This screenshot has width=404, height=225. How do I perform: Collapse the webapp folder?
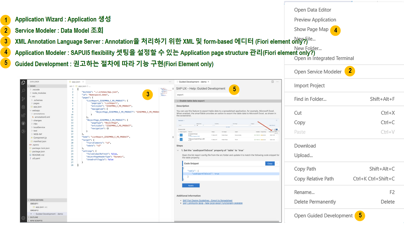[31, 110]
